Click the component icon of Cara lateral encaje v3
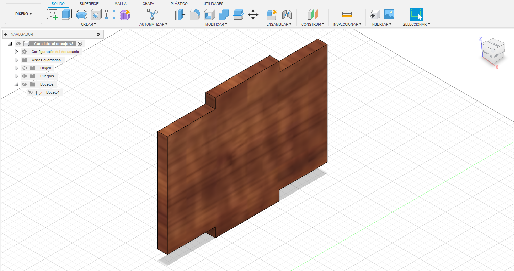This screenshot has height=271, width=514. point(26,44)
